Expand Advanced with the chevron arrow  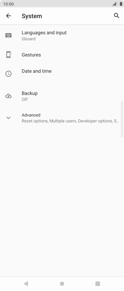(x=9, y=118)
